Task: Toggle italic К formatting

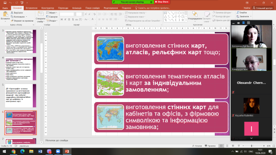Action: pyautogui.click(x=65, y=19)
